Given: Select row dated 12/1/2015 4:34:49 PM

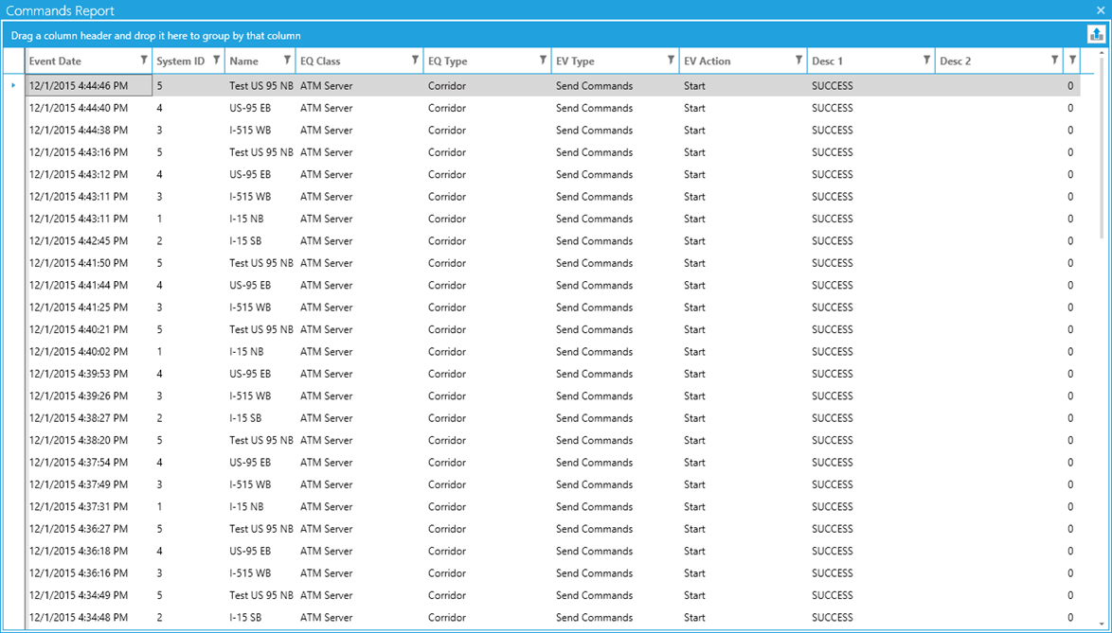Looking at the screenshot, I should pyautogui.click(x=552, y=595).
